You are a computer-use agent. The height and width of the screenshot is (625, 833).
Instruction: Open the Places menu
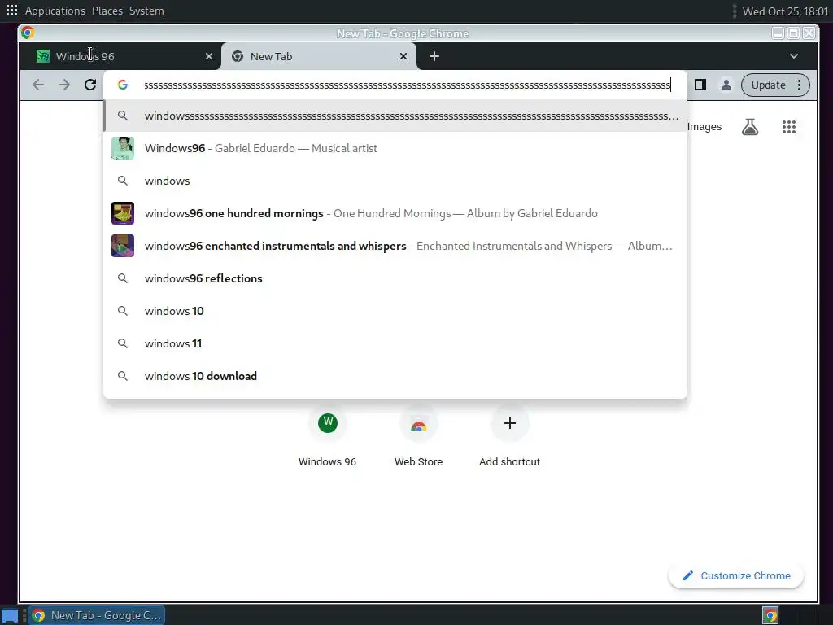[x=107, y=11]
